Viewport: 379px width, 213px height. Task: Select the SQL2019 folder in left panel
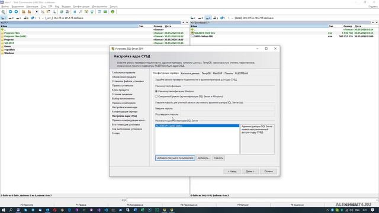(9, 43)
